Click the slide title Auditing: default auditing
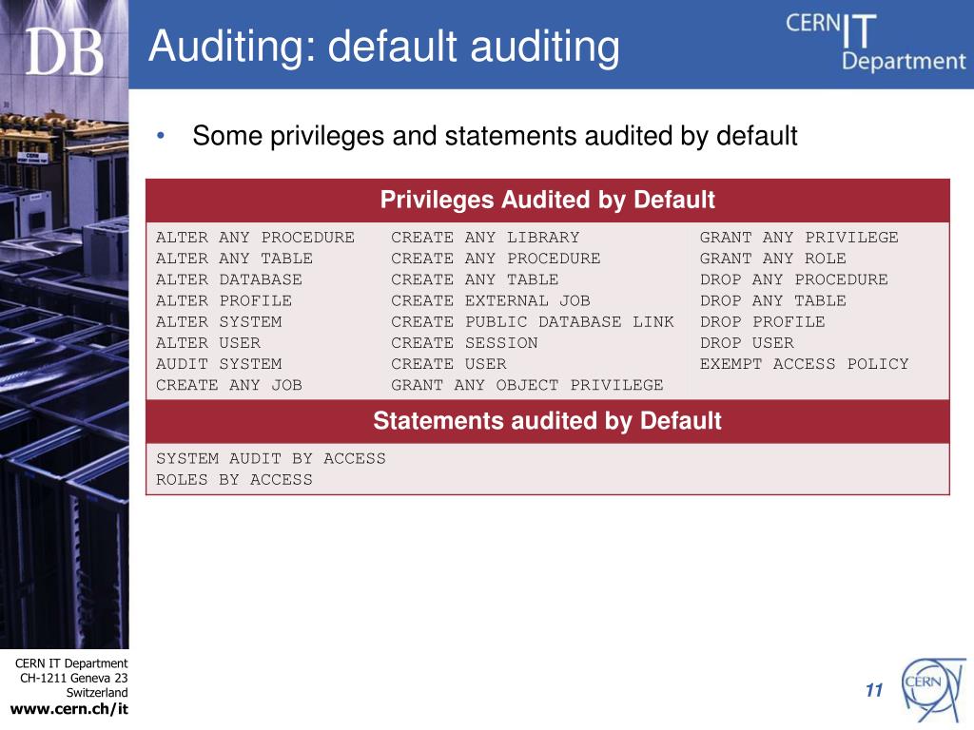Image resolution: width=974 pixels, height=730 pixels. (384, 47)
